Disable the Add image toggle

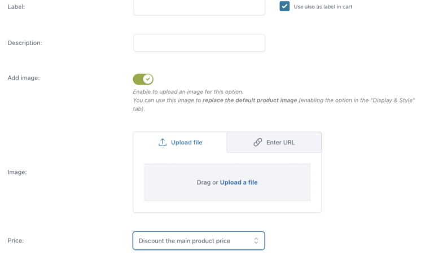(x=143, y=79)
